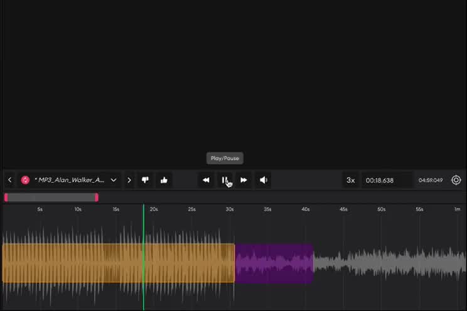Click the left pink zoom range handle
This screenshot has height=311, width=467.
click(x=6, y=197)
